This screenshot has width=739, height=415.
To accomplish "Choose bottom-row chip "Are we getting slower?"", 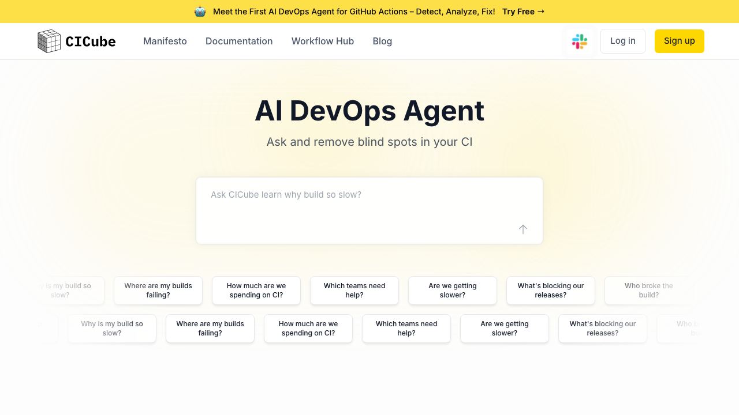I will coord(505,329).
